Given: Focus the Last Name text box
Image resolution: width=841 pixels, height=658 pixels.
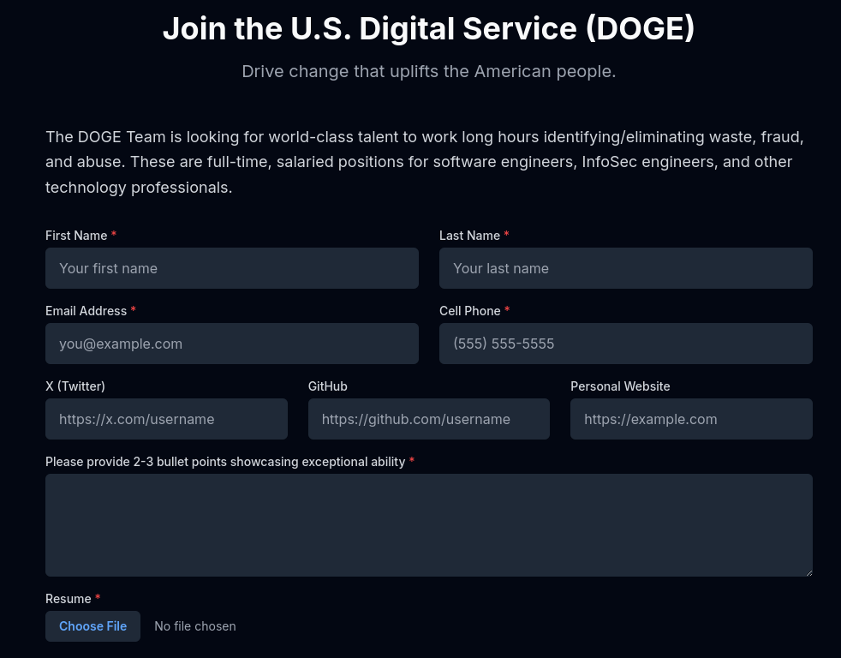Looking at the screenshot, I should [x=625, y=268].
